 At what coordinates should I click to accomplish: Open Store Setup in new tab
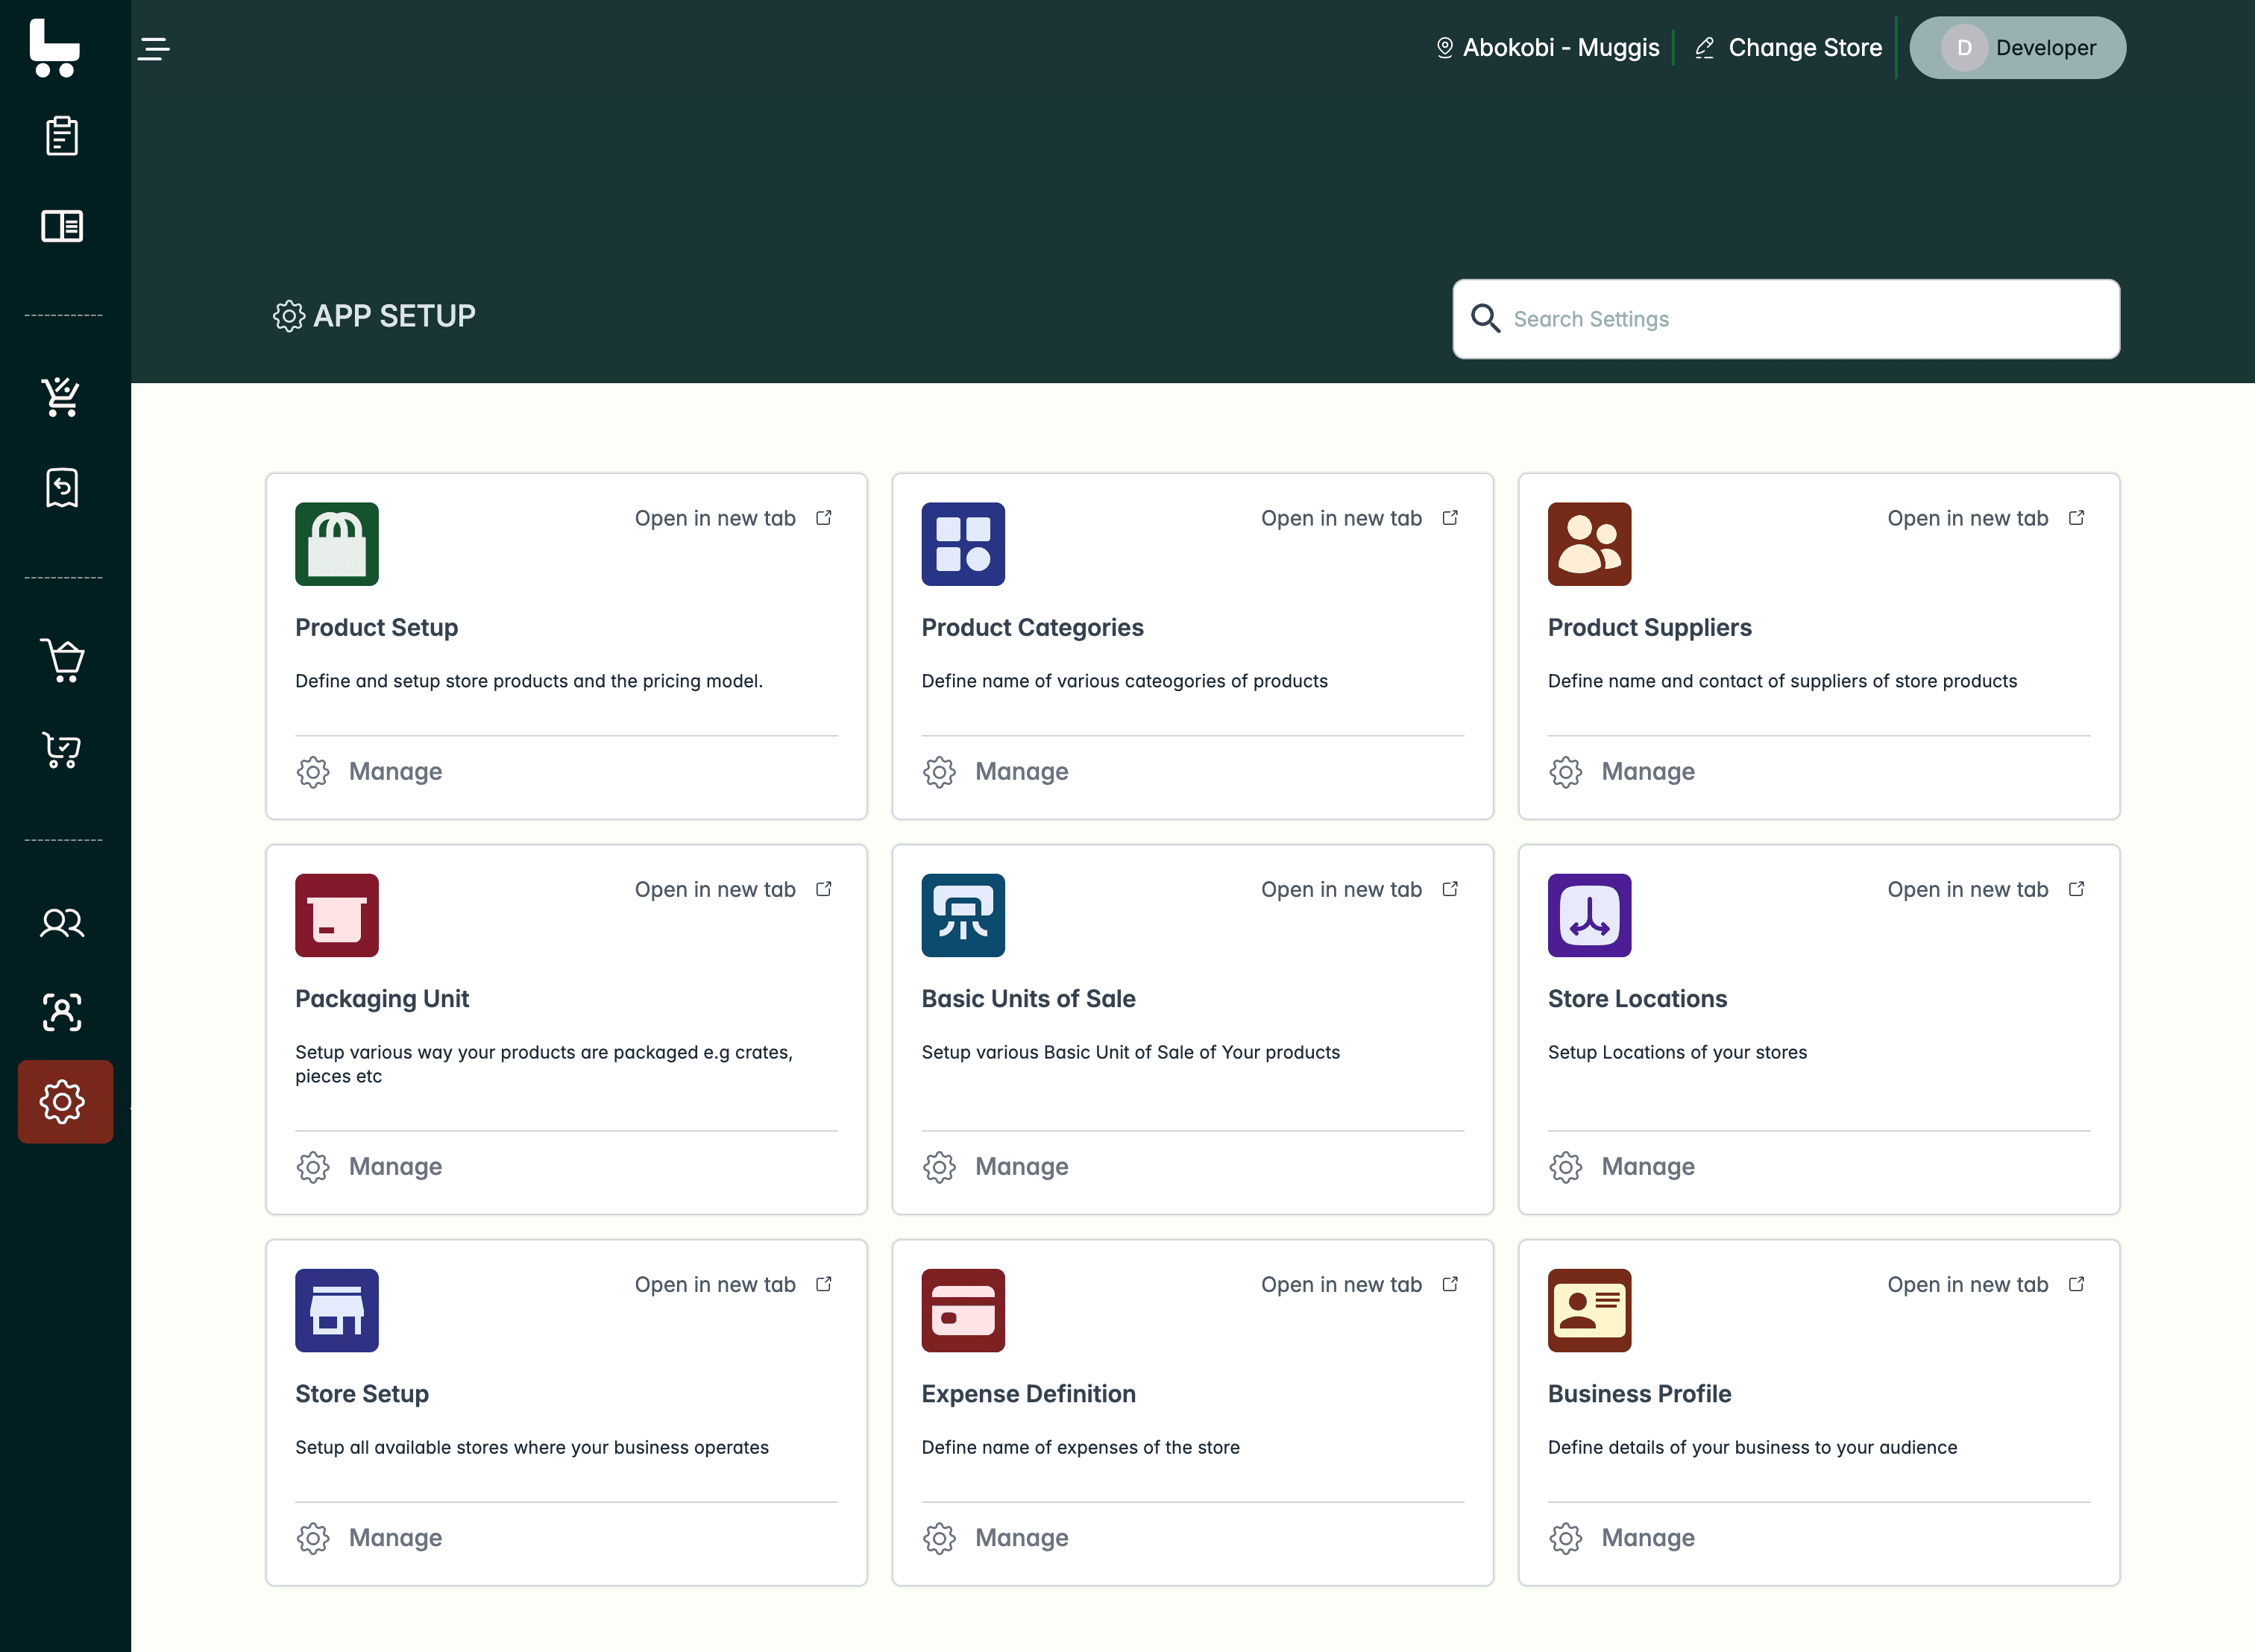click(733, 1284)
